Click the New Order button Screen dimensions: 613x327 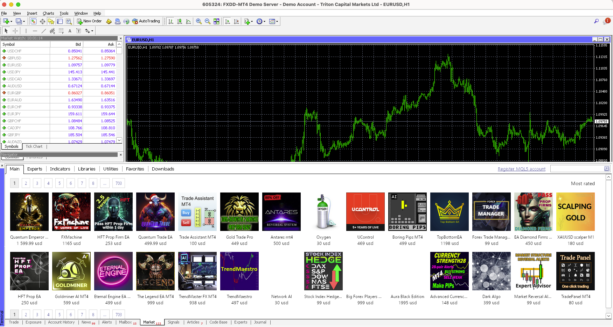(x=89, y=21)
